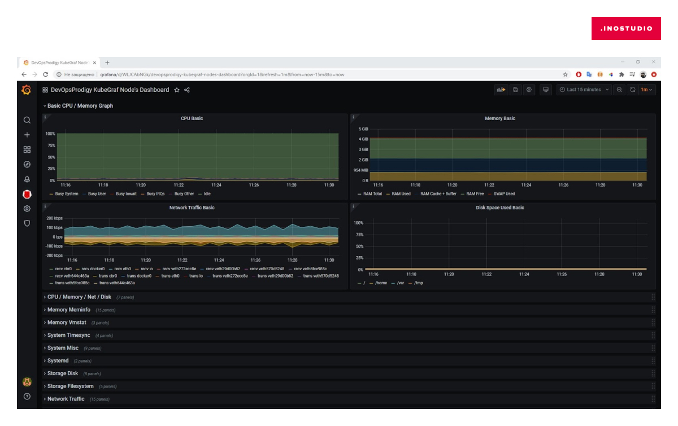Zoom out the time range

(620, 90)
